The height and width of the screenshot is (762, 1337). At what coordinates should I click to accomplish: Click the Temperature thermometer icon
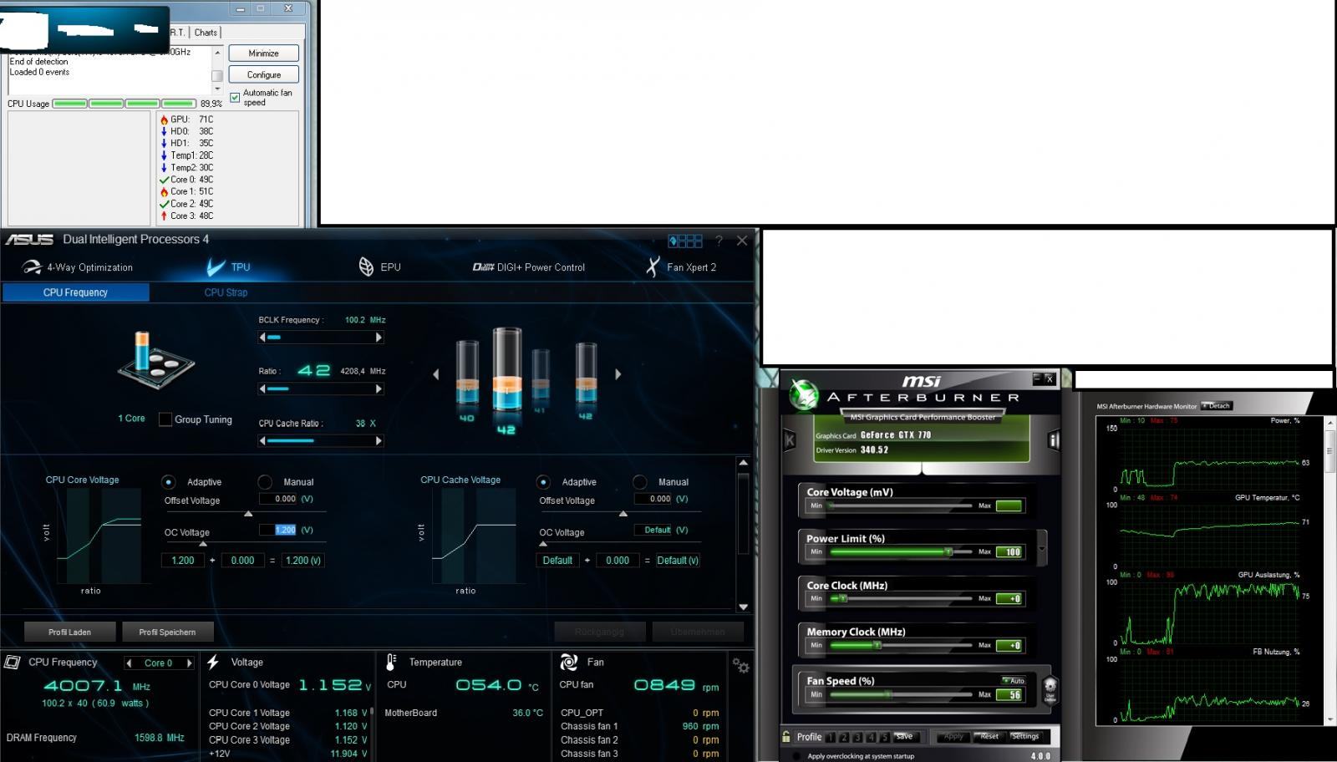391,663
